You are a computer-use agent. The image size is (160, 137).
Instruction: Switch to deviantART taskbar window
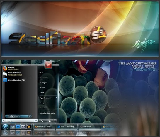point(44,127)
